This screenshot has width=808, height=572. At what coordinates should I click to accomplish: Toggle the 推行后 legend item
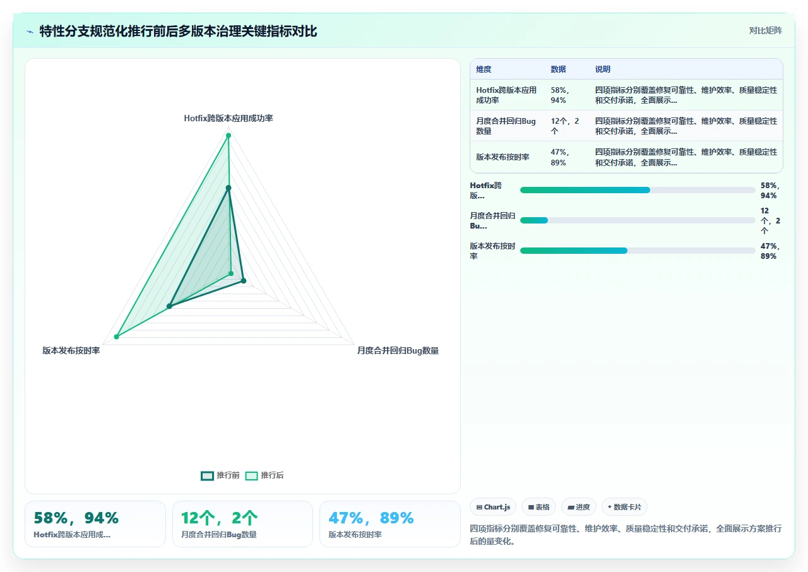264,475
